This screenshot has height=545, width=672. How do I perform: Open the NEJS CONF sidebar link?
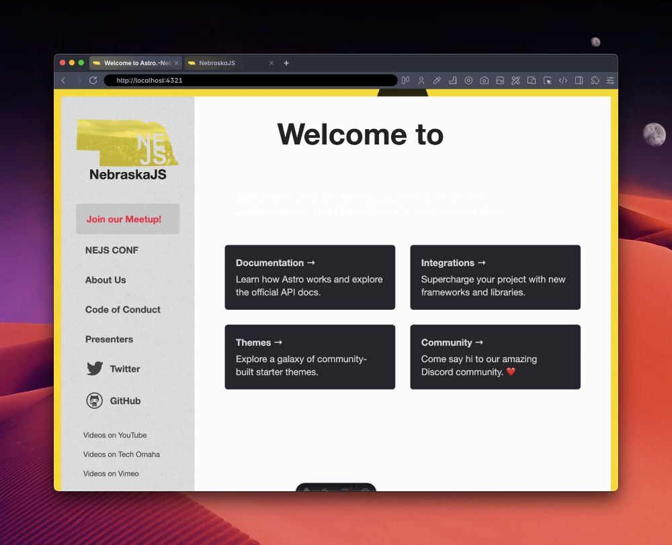click(112, 250)
